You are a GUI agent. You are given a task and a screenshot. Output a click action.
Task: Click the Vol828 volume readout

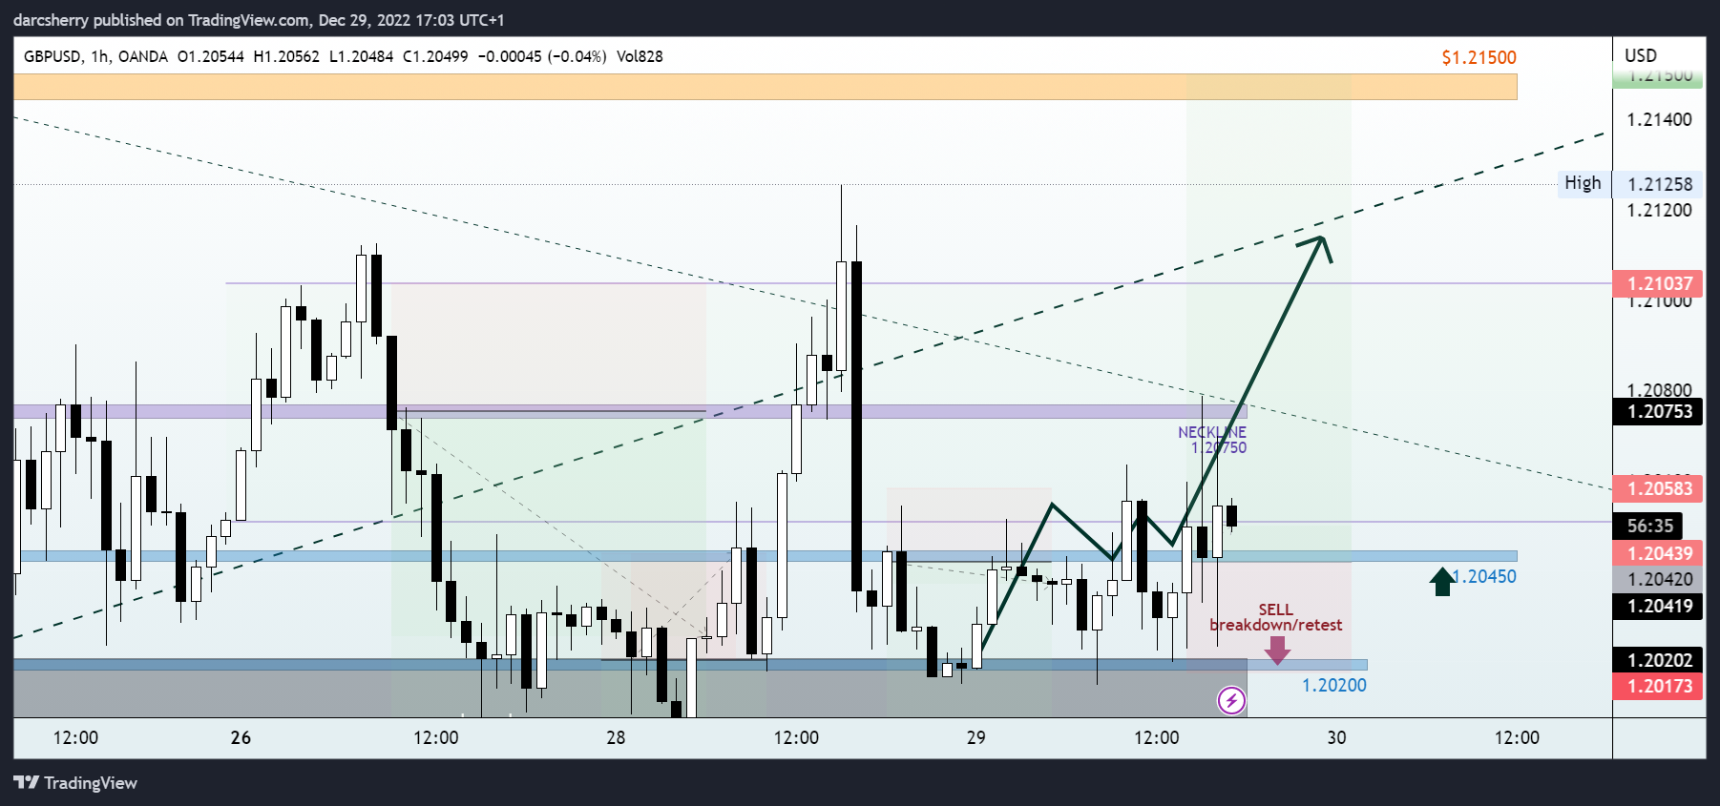click(x=640, y=56)
